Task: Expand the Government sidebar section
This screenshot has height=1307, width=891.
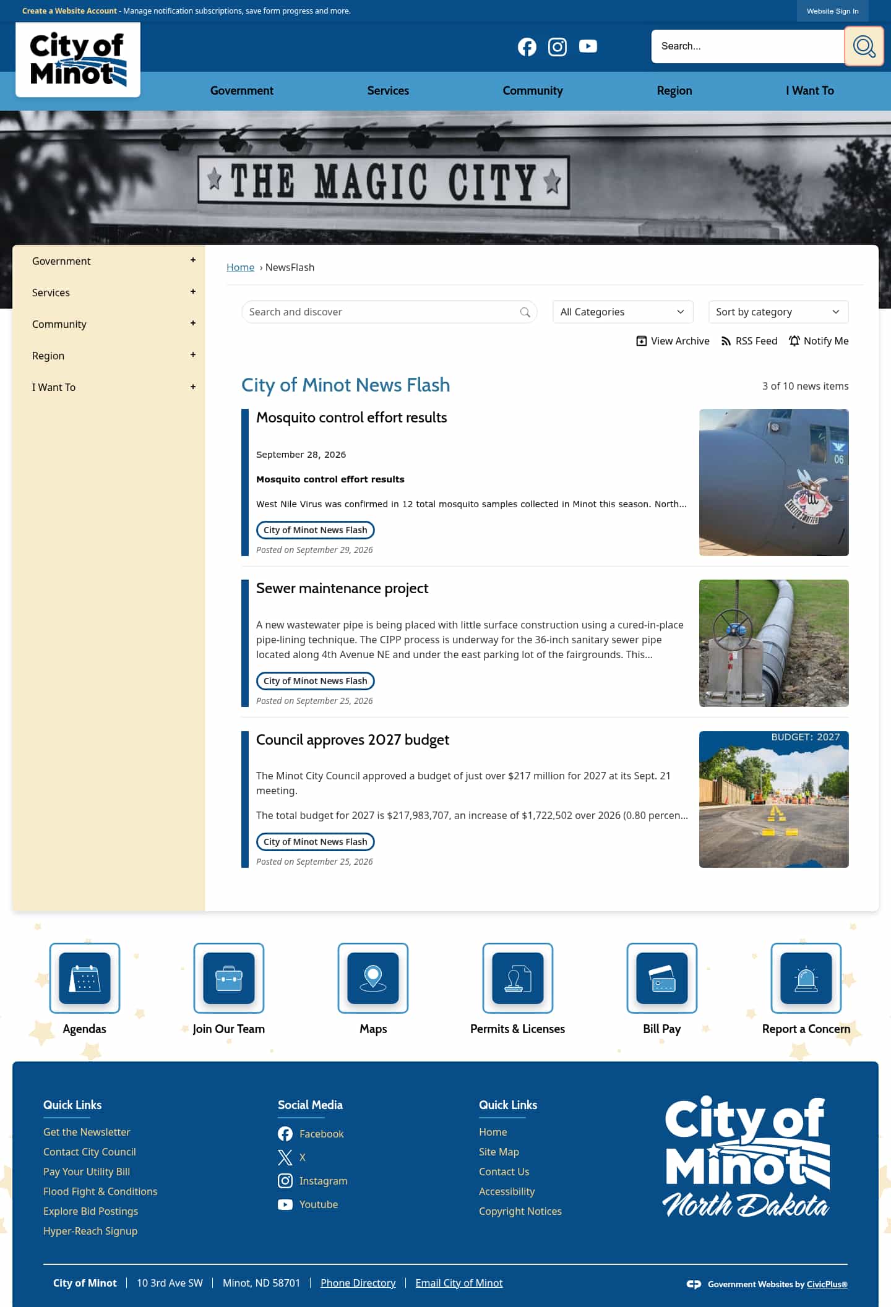Action: 193,260
